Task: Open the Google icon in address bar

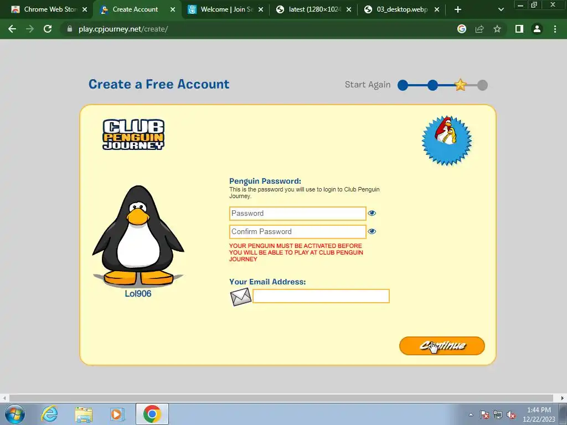Action: [461, 29]
